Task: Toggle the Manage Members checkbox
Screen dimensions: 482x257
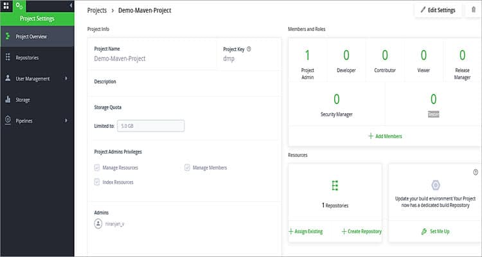Action: click(x=187, y=168)
